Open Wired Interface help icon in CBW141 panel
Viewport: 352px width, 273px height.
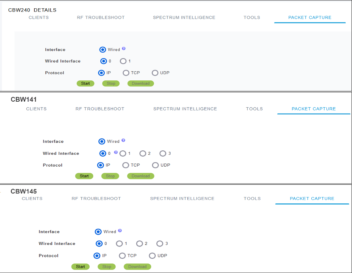116,152
